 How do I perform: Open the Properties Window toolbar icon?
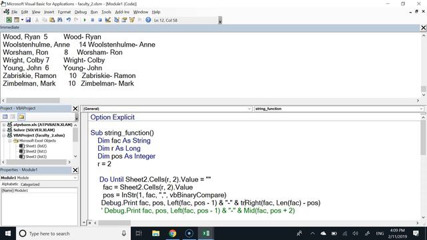[124, 20]
